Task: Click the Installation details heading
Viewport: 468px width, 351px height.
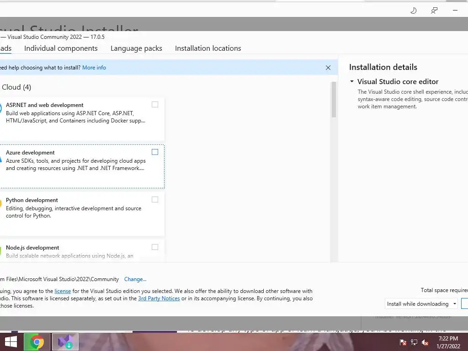Action: pos(383,67)
